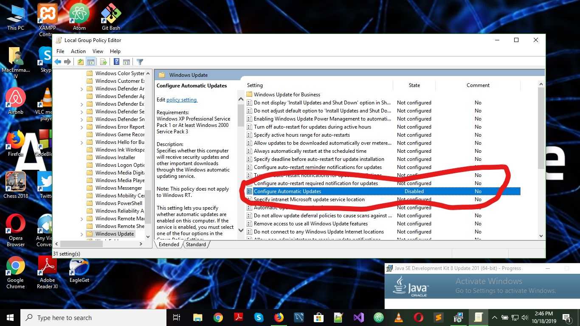Open the Help menu
The height and width of the screenshot is (326, 580).
115,51
